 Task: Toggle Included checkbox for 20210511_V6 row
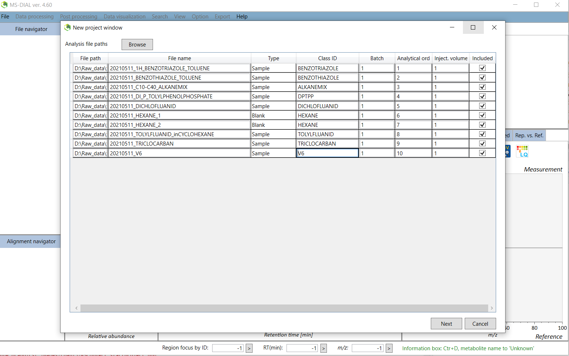click(482, 153)
